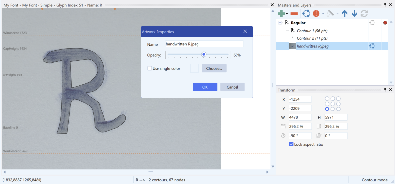Confirm the dialog with OK
This screenshot has height=184, width=395.
[x=205, y=87]
